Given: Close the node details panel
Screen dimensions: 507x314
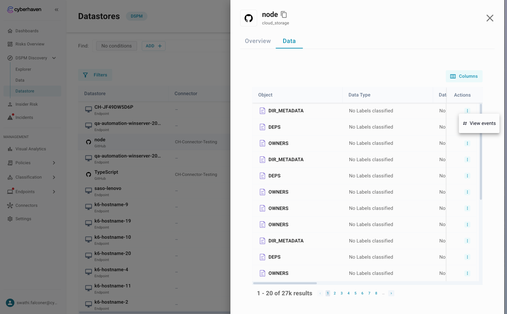Looking at the screenshot, I should coord(490,18).
